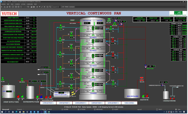Click the reload page icon in toolbar
Screen dimensions: 188x114
pos(28,7)
